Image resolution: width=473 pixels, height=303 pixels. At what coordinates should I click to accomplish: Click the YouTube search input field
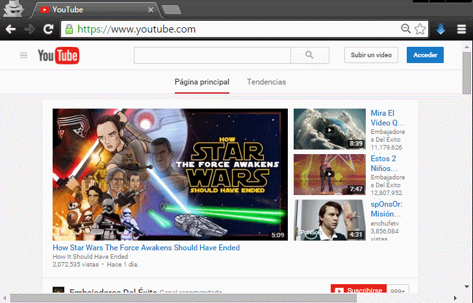point(212,55)
